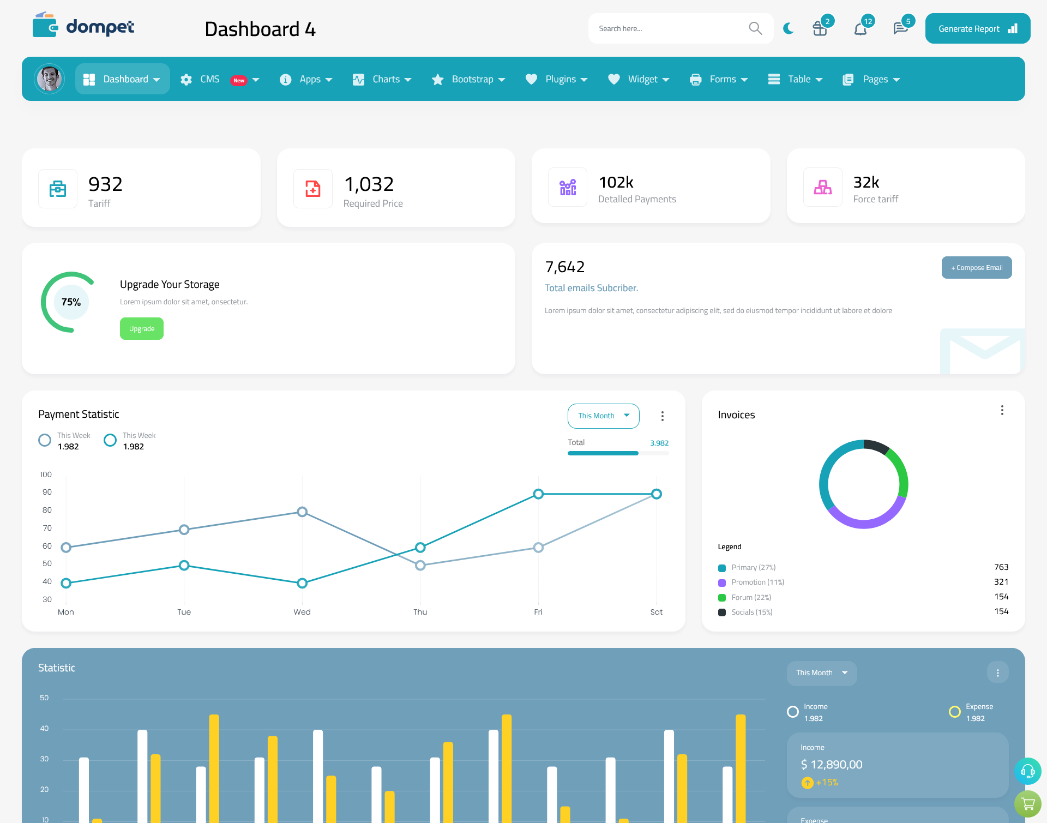This screenshot has height=823, width=1047.
Task: Click the Compose Email button
Action: tap(977, 268)
